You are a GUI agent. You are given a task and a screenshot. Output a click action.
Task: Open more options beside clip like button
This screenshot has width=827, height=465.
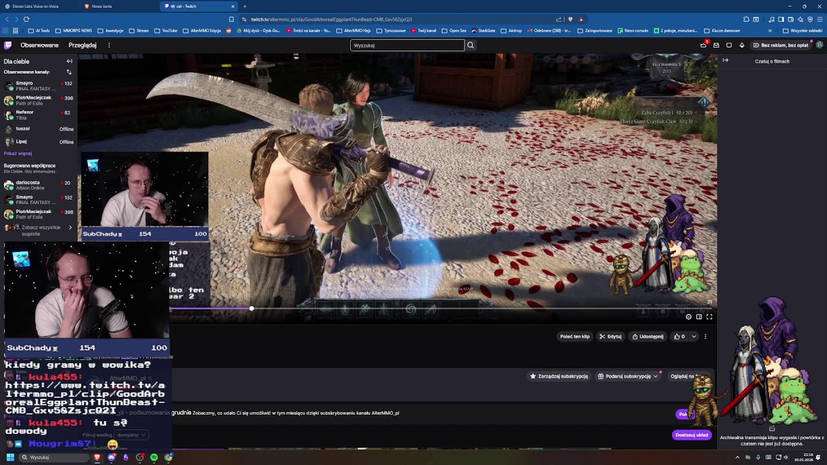pyautogui.click(x=706, y=336)
